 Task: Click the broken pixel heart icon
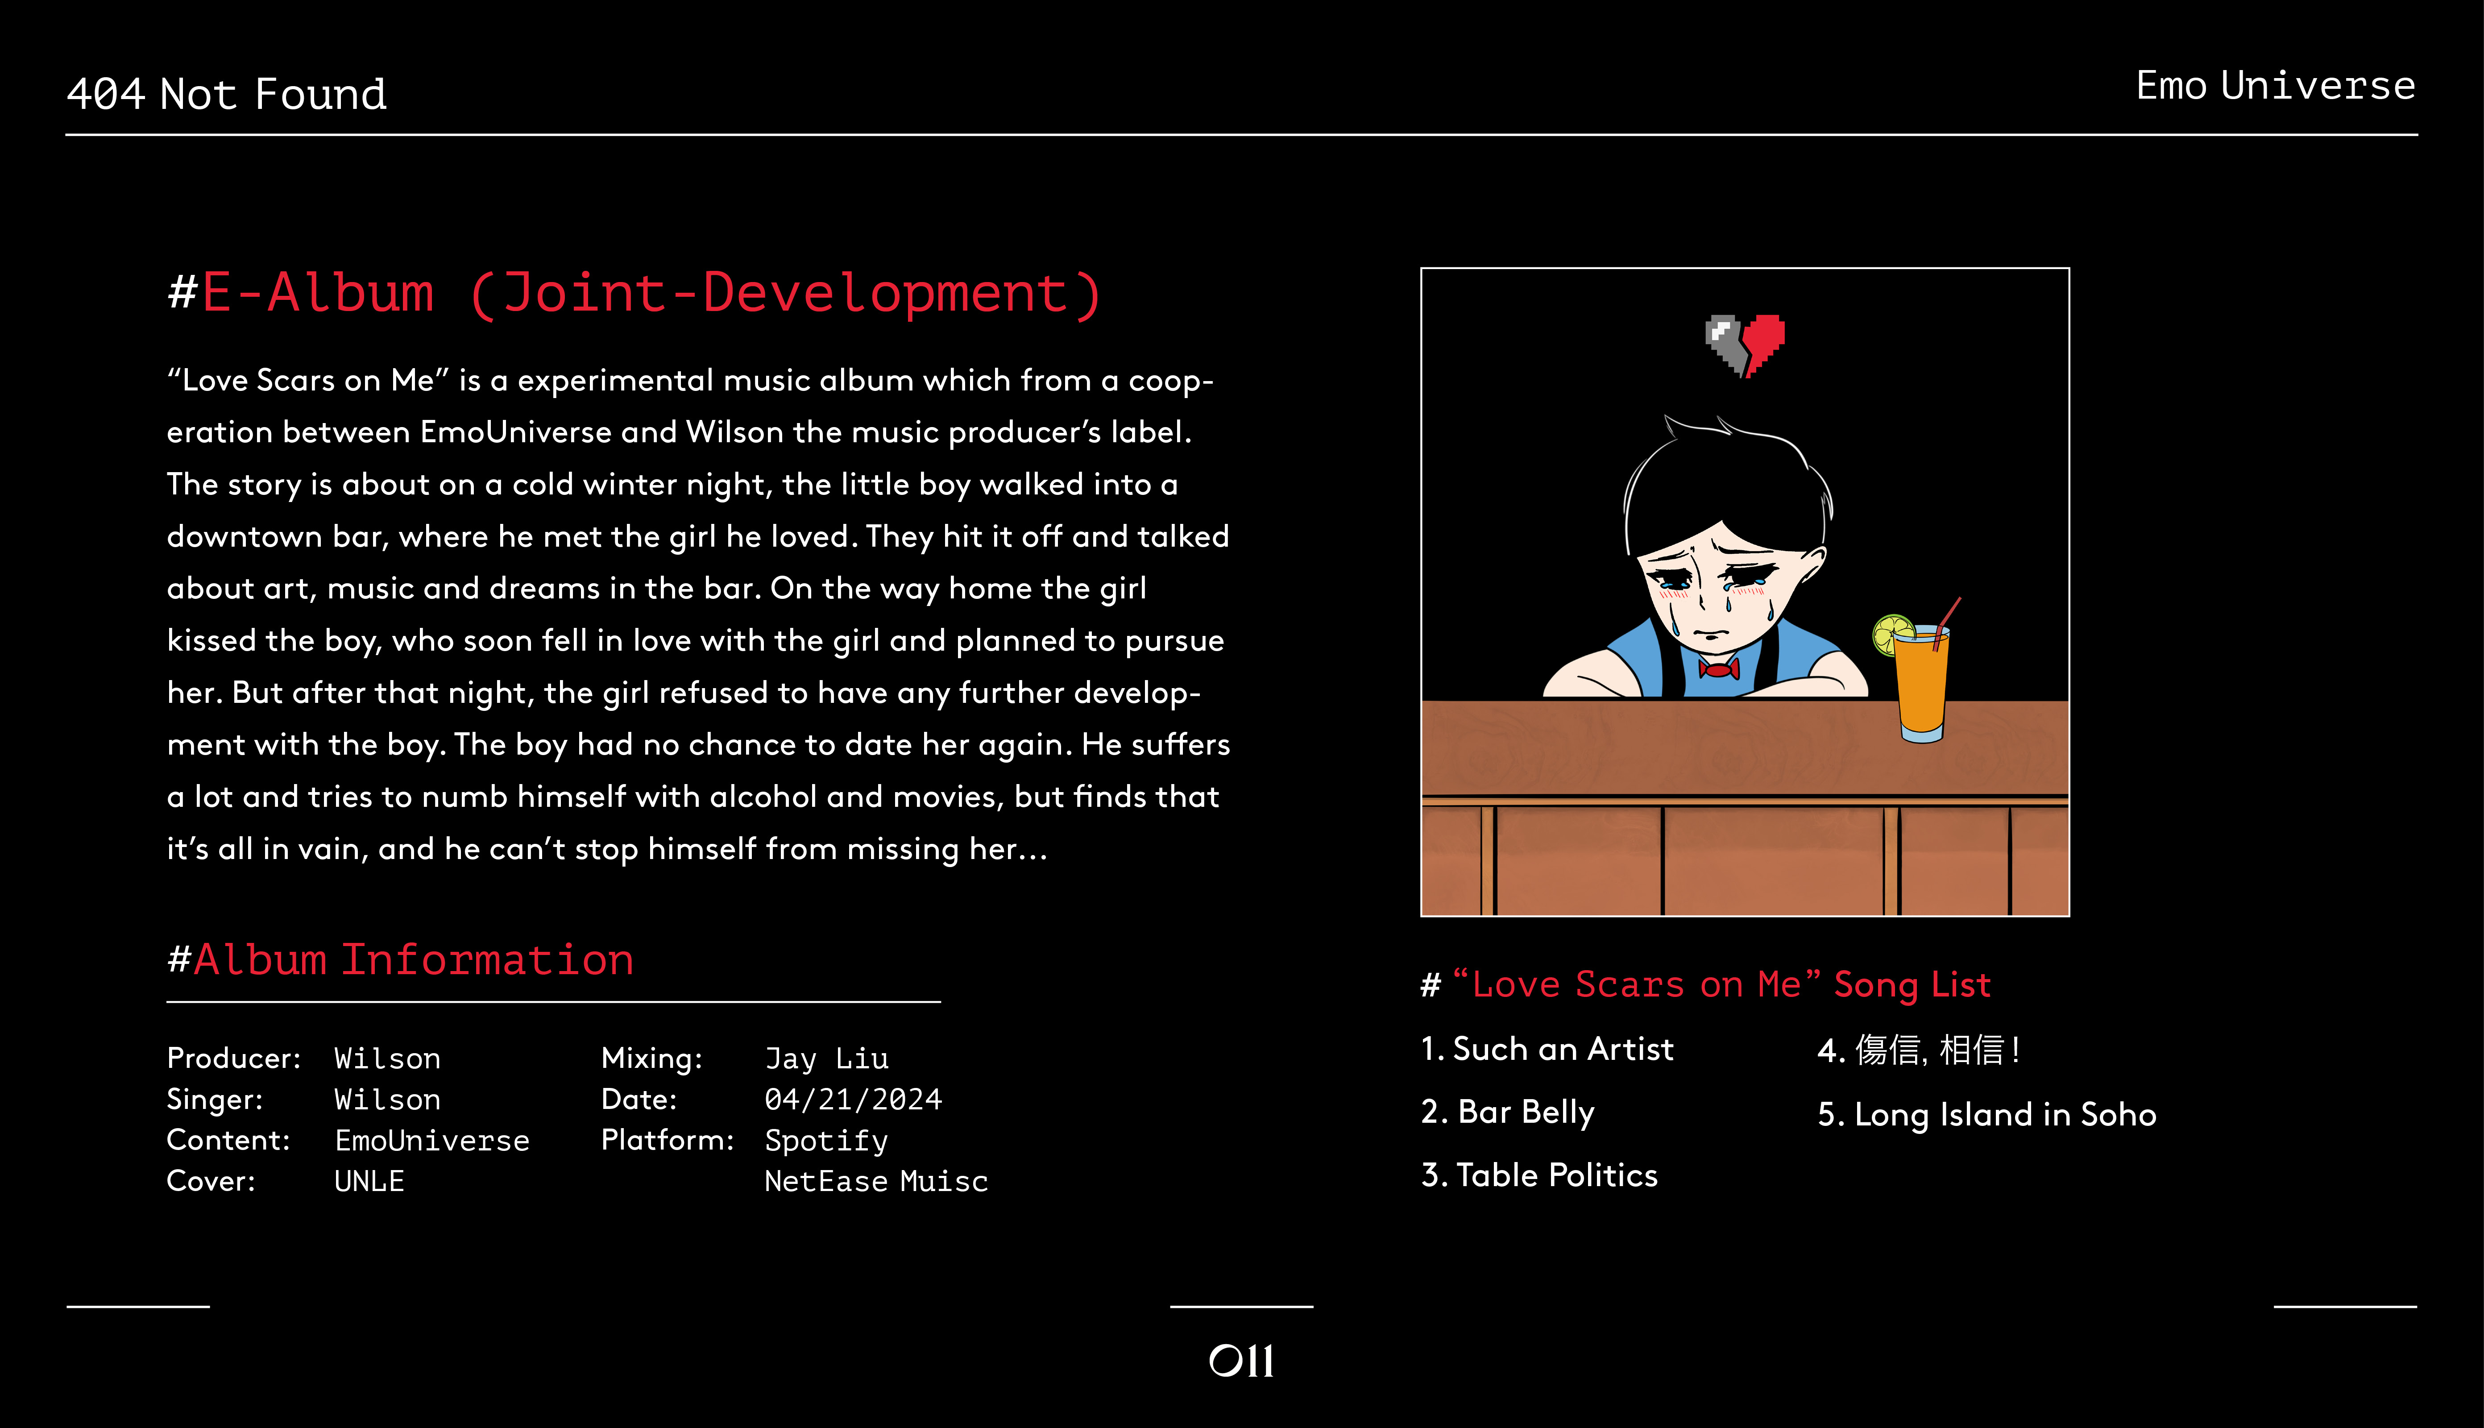(x=1745, y=345)
